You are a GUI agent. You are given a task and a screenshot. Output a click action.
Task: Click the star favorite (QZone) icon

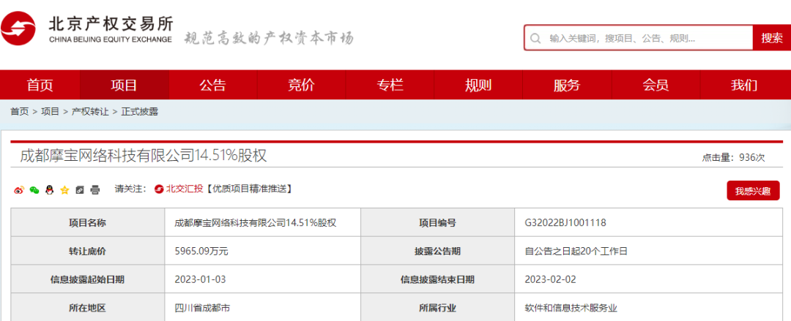tap(64, 190)
